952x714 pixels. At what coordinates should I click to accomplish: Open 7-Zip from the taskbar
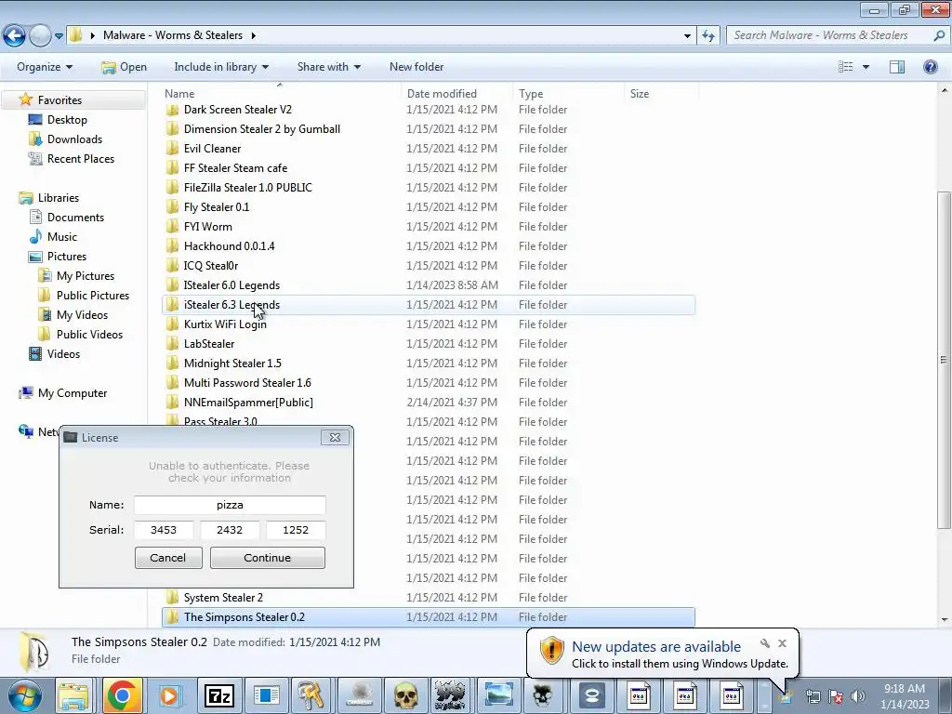pos(219,695)
